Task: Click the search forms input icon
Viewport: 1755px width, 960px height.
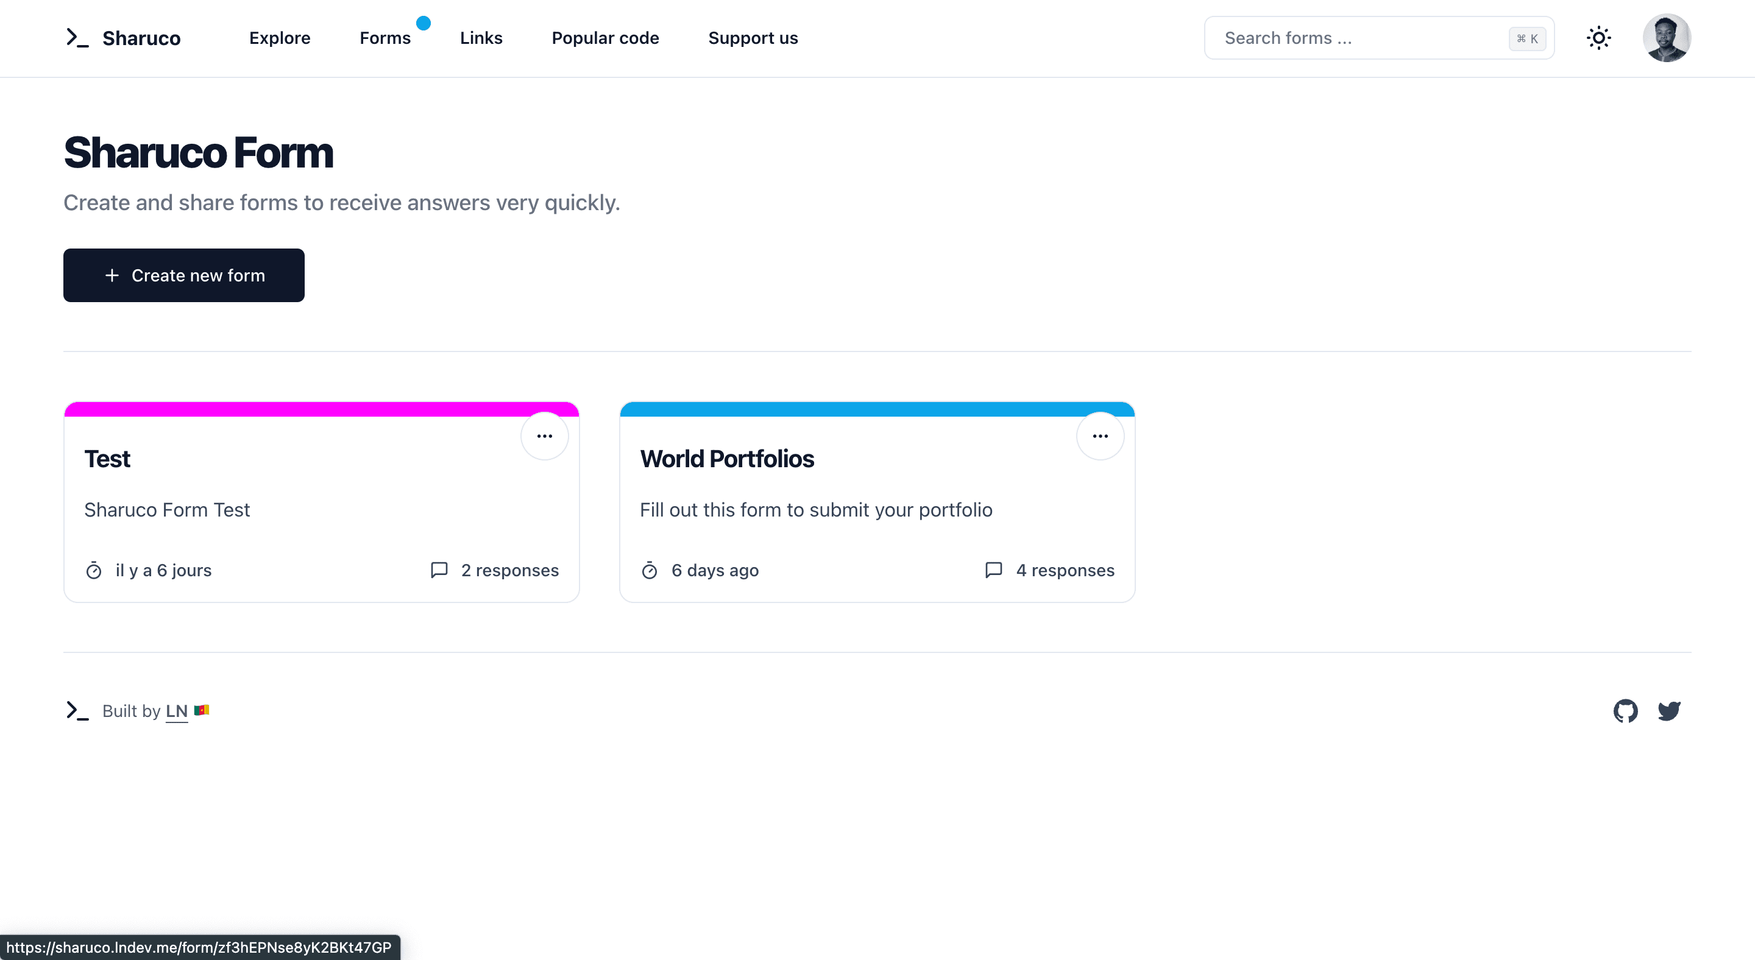Action: coord(1528,38)
